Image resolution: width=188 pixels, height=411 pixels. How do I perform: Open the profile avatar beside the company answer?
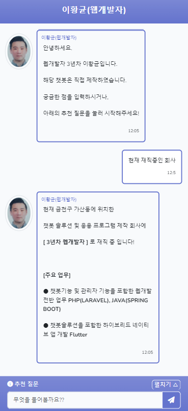(19, 213)
